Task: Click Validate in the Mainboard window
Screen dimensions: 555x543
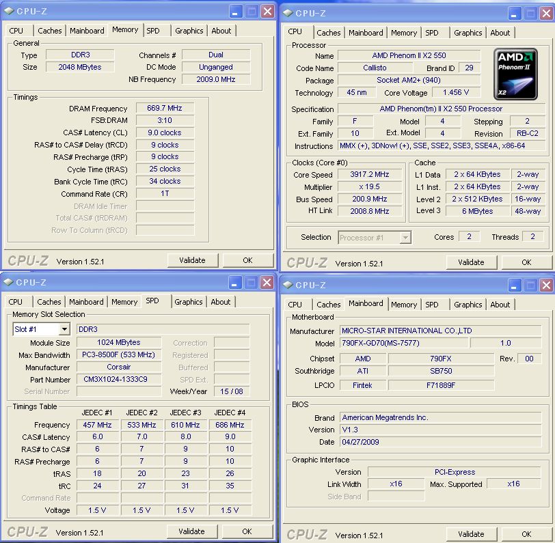Action: coord(471,534)
